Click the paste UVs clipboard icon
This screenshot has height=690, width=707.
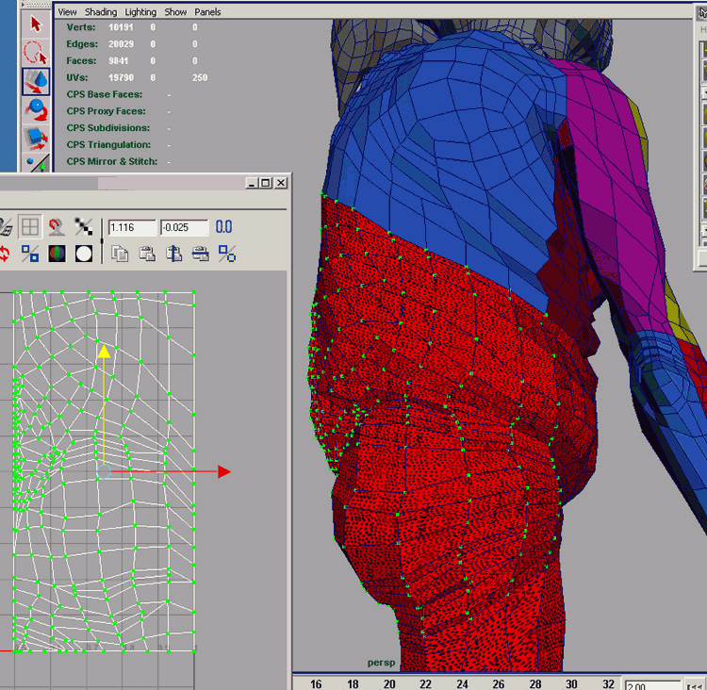[147, 254]
